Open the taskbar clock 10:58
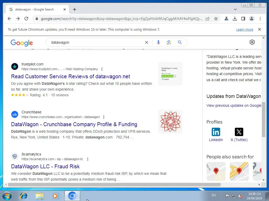This screenshot has height=201, width=269. point(254,196)
